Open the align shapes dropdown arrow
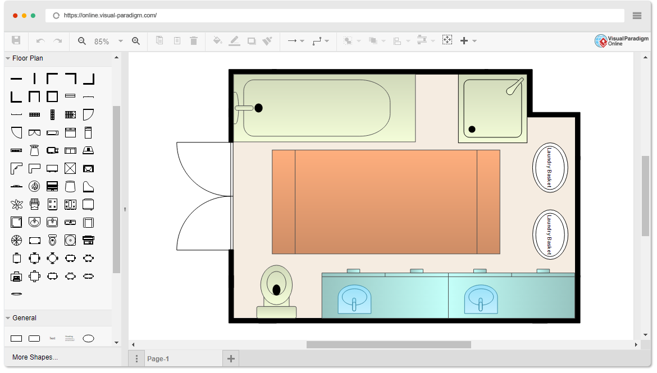The height and width of the screenshot is (373, 657). 408,41
